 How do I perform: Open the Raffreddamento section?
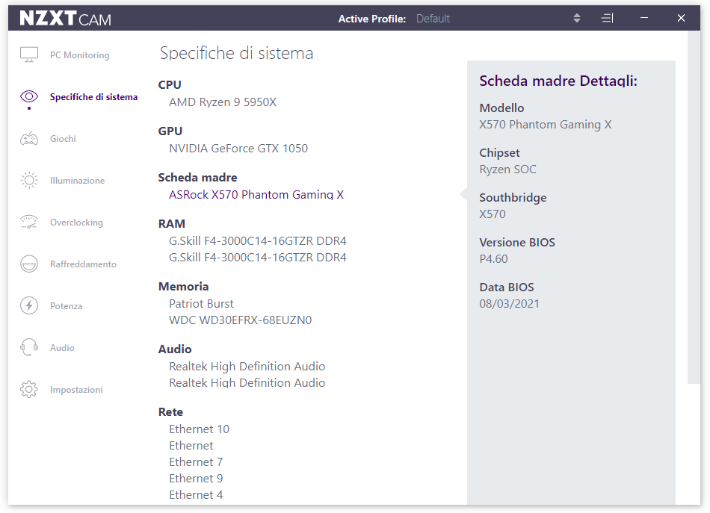83,264
